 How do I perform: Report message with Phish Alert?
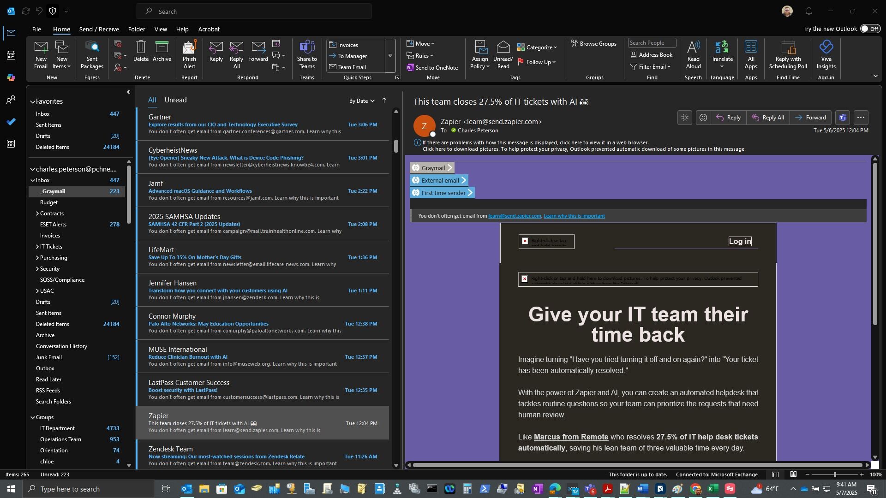(x=189, y=54)
